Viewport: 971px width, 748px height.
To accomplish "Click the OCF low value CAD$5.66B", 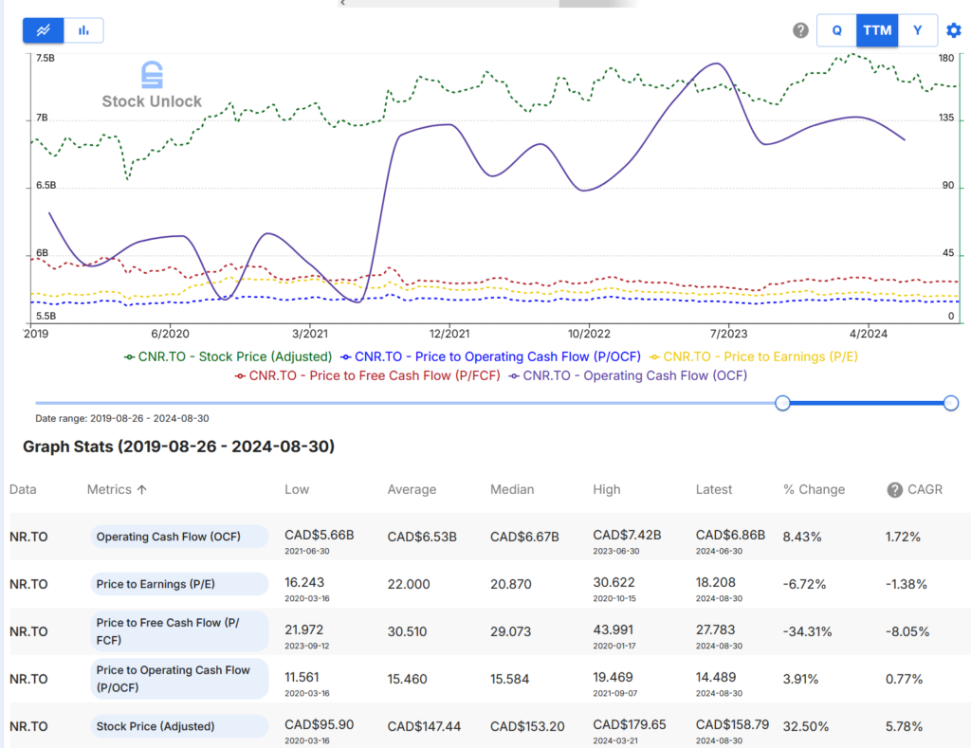I will point(319,535).
